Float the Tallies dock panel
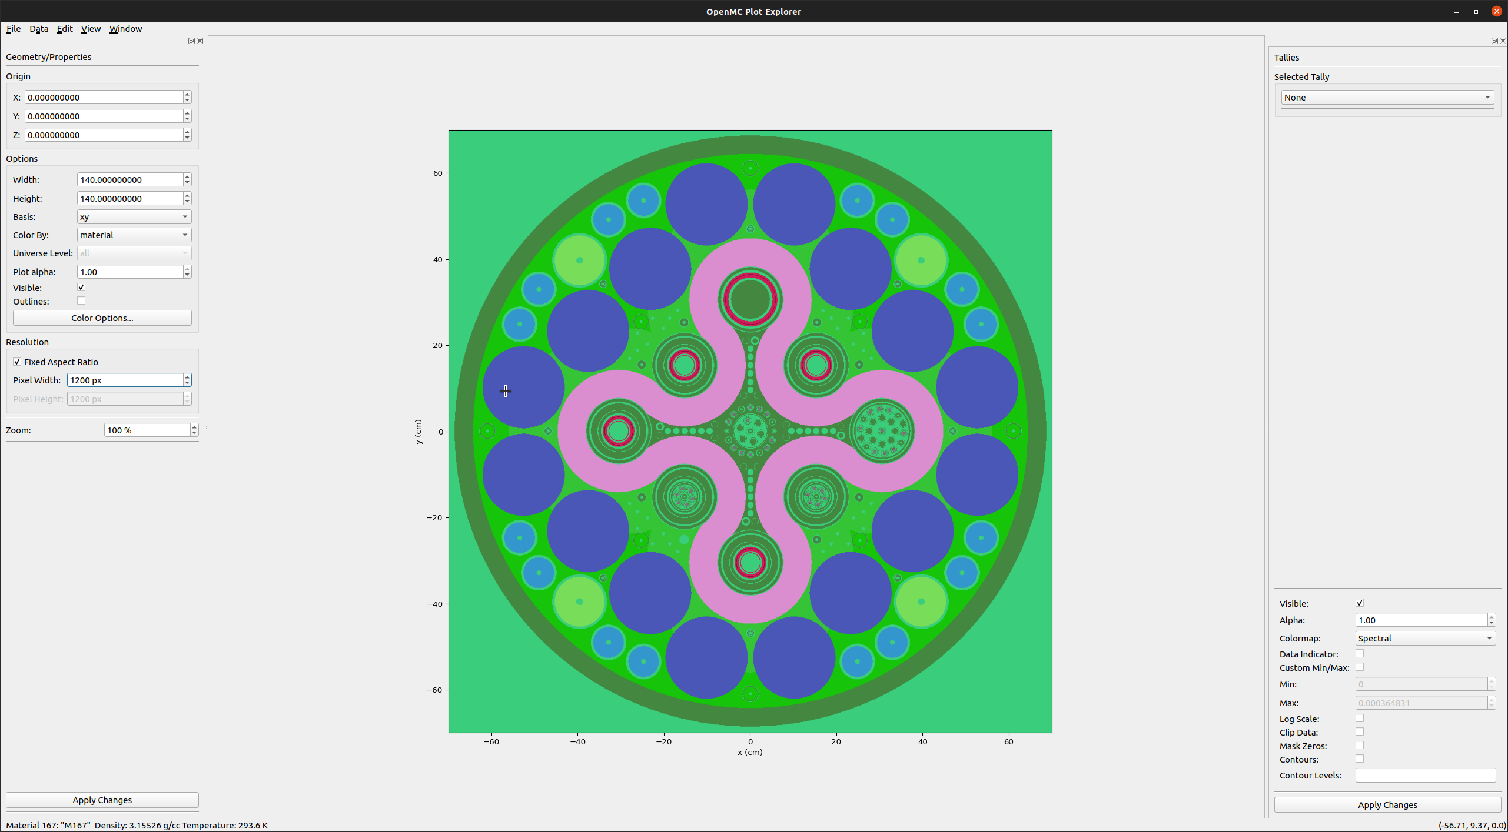The image size is (1508, 832). pos(1494,41)
